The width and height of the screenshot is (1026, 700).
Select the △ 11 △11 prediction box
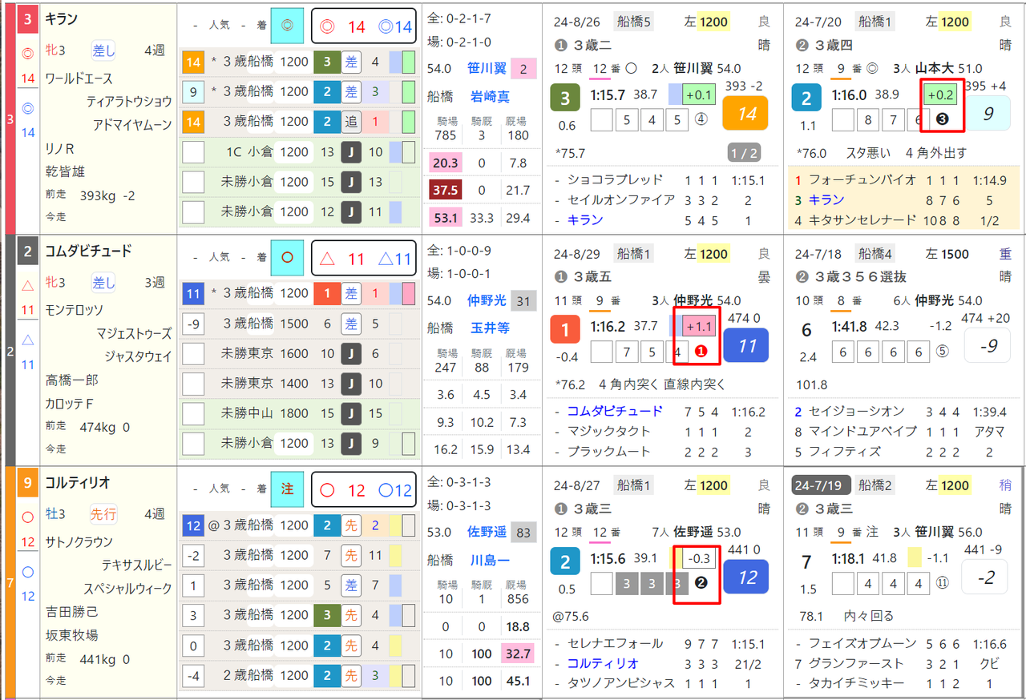[364, 258]
